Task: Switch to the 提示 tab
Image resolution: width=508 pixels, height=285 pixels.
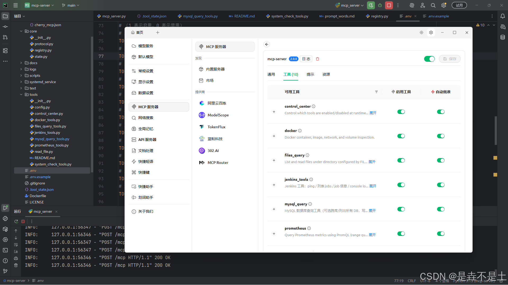Action: pyautogui.click(x=310, y=74)
